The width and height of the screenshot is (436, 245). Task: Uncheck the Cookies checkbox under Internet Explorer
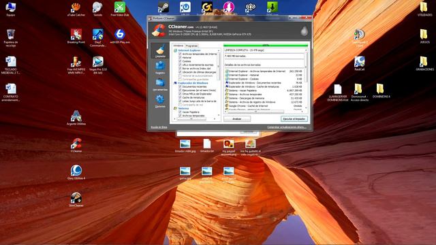coord(180,61)
